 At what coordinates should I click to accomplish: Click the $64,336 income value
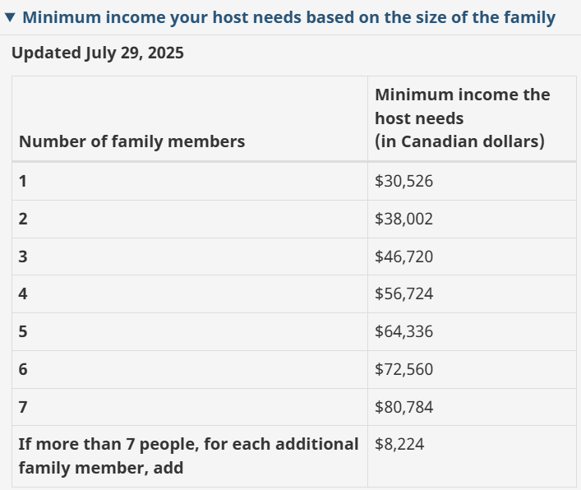(x=403, y=331)
